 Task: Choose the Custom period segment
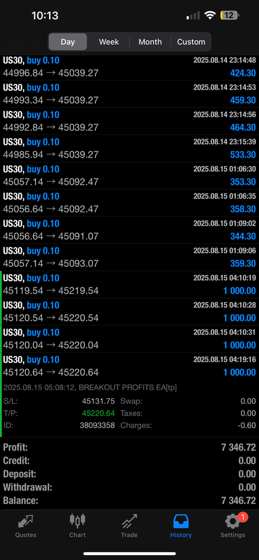191,42
